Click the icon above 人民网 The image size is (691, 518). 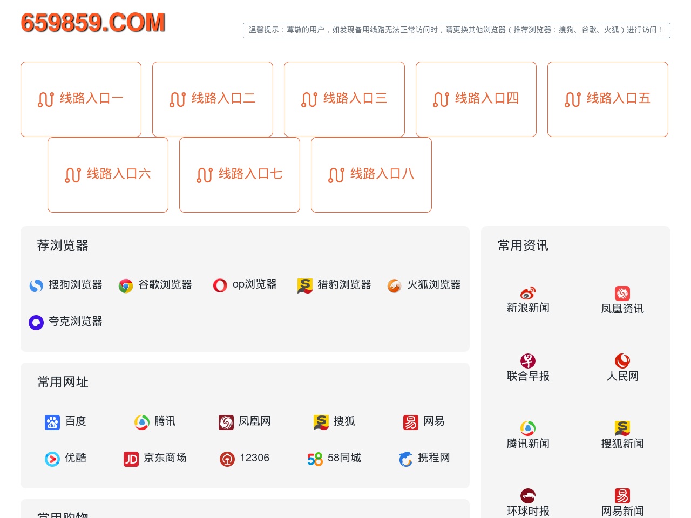tap(622, 361)
